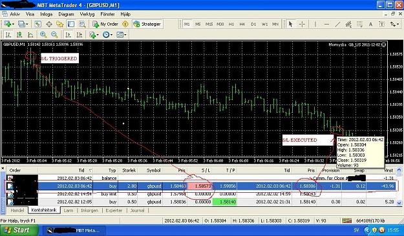Open the Infoga menu
The width and height of the screenshot is (404, 236).
[47, 14]
